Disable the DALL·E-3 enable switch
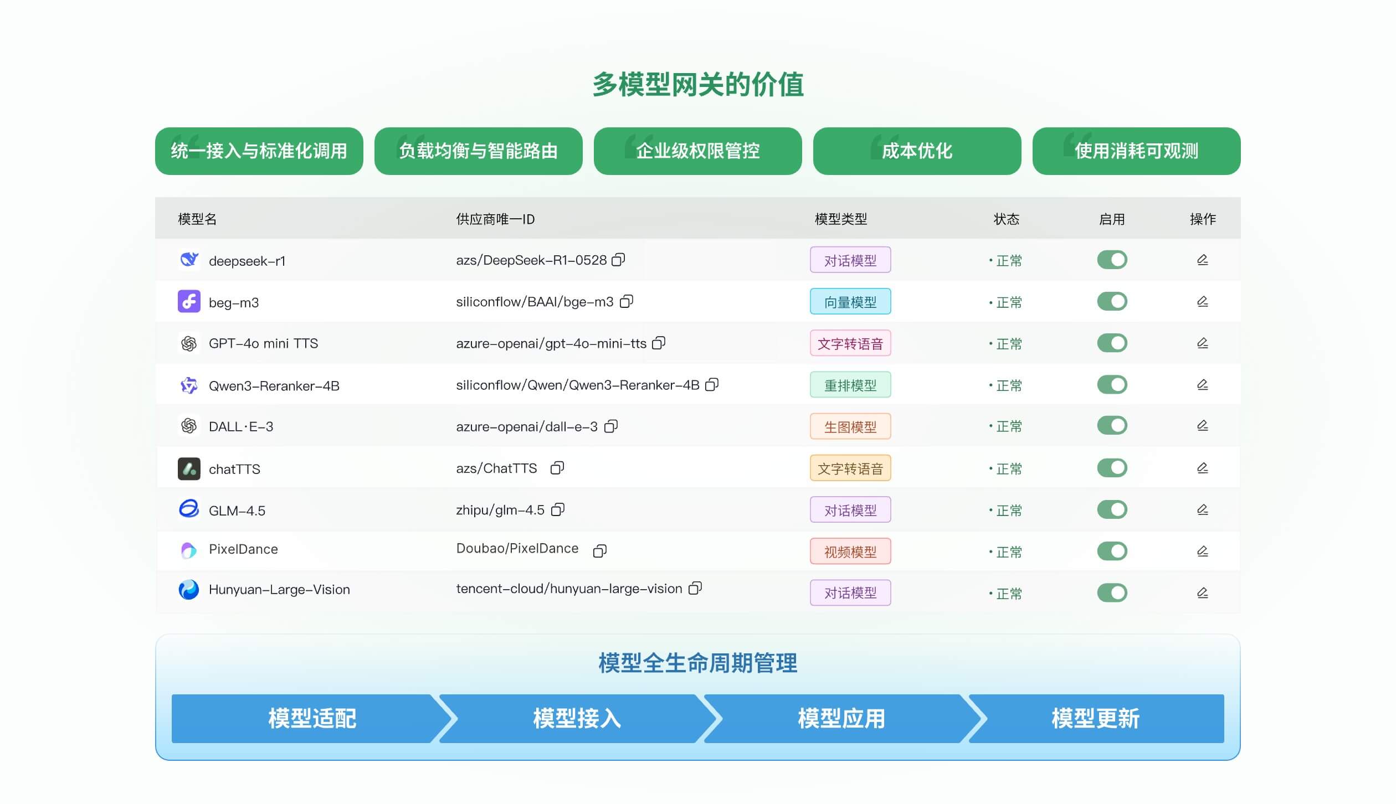 (x=1112, y=426)
